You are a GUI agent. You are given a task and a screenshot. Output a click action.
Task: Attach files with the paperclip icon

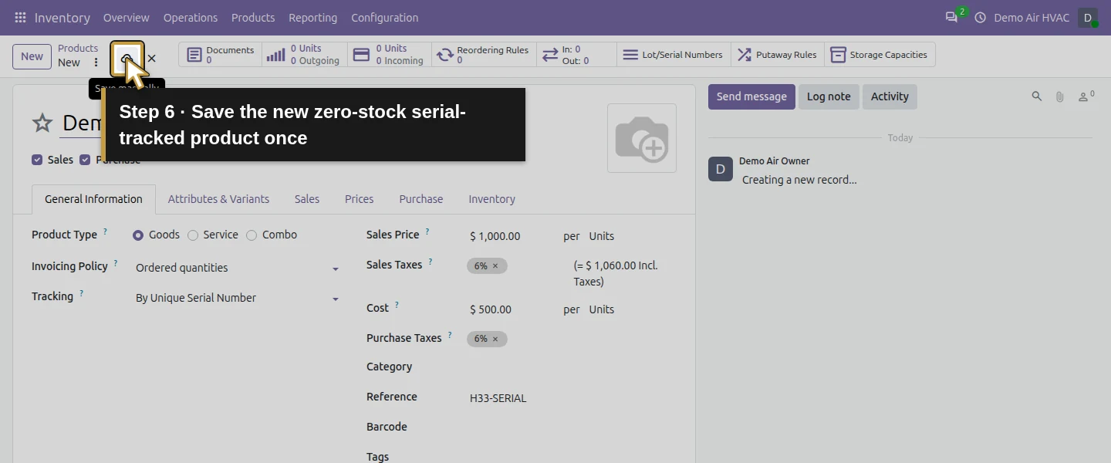(1060, 96)
